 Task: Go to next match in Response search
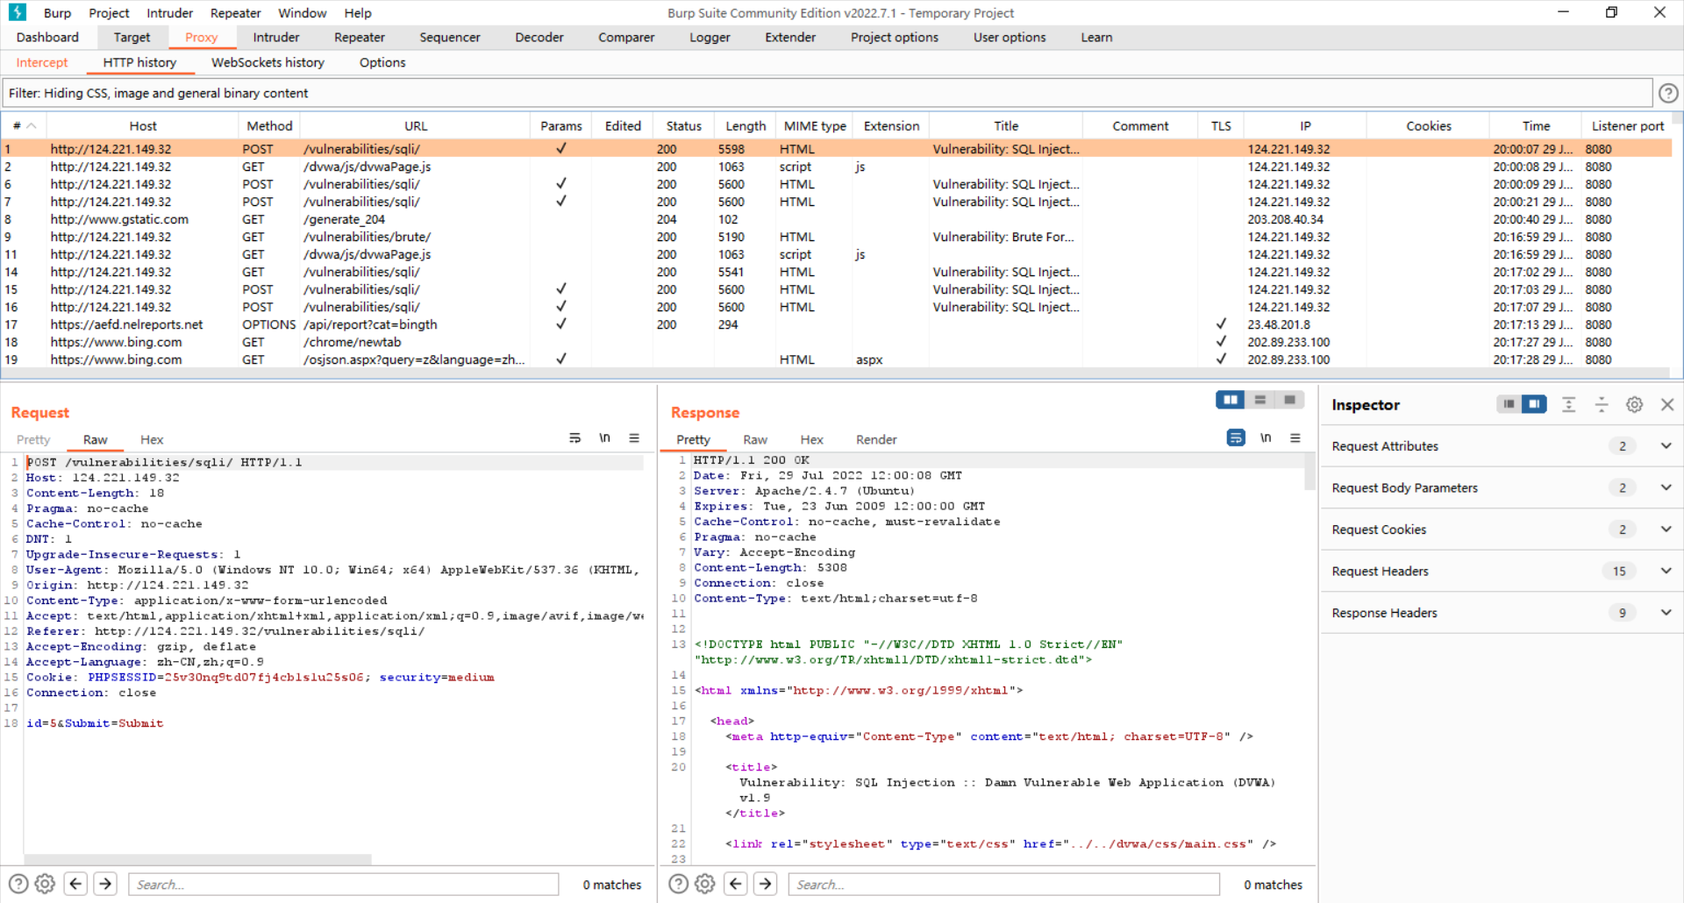pyautogui.click(x=765, y=884)
